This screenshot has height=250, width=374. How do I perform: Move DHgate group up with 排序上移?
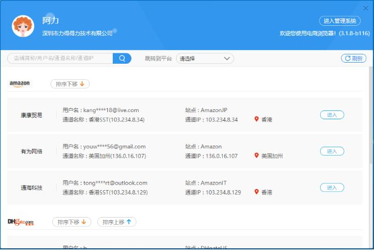[117, 222]
